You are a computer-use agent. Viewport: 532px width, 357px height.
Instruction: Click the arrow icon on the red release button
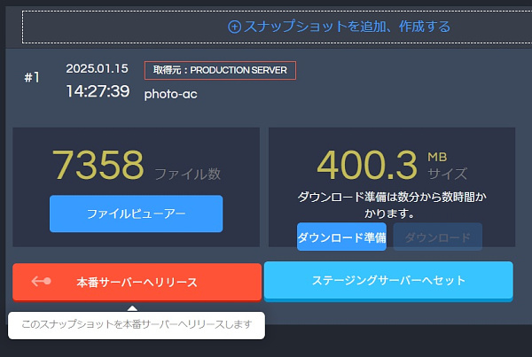point(42,282)
